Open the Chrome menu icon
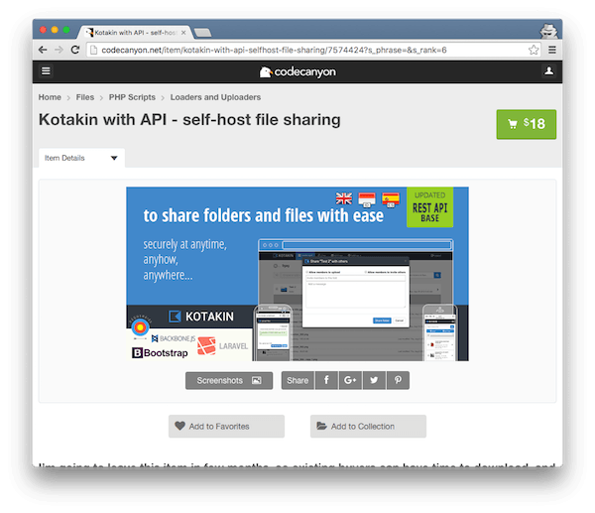 coord(552,50)
